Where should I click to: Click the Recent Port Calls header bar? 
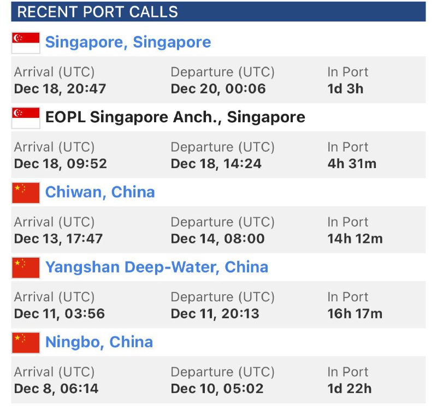(218, 11)
